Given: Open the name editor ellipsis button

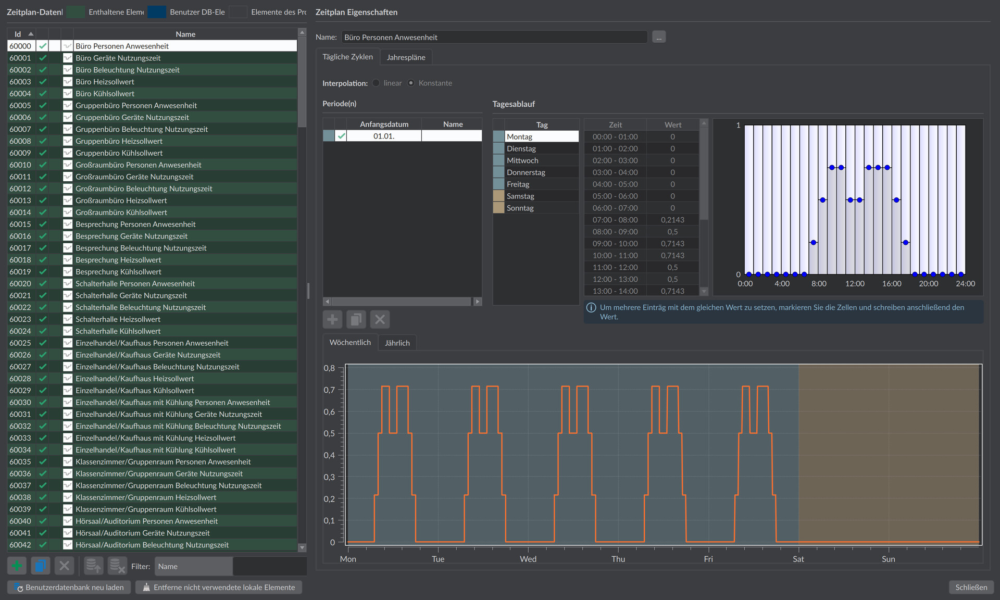Looking at the screenshot, I should [x=659, y=37].
